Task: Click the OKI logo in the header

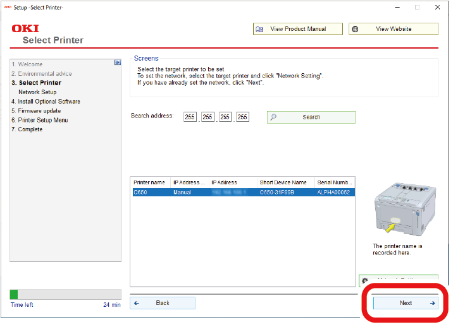Action: coord(25,28)
